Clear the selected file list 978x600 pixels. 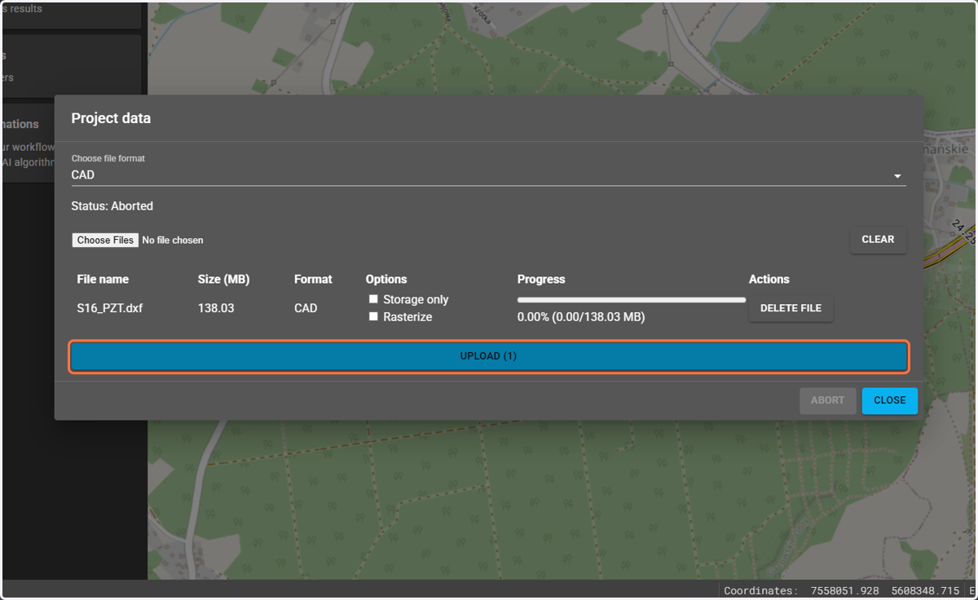point(878,240)
